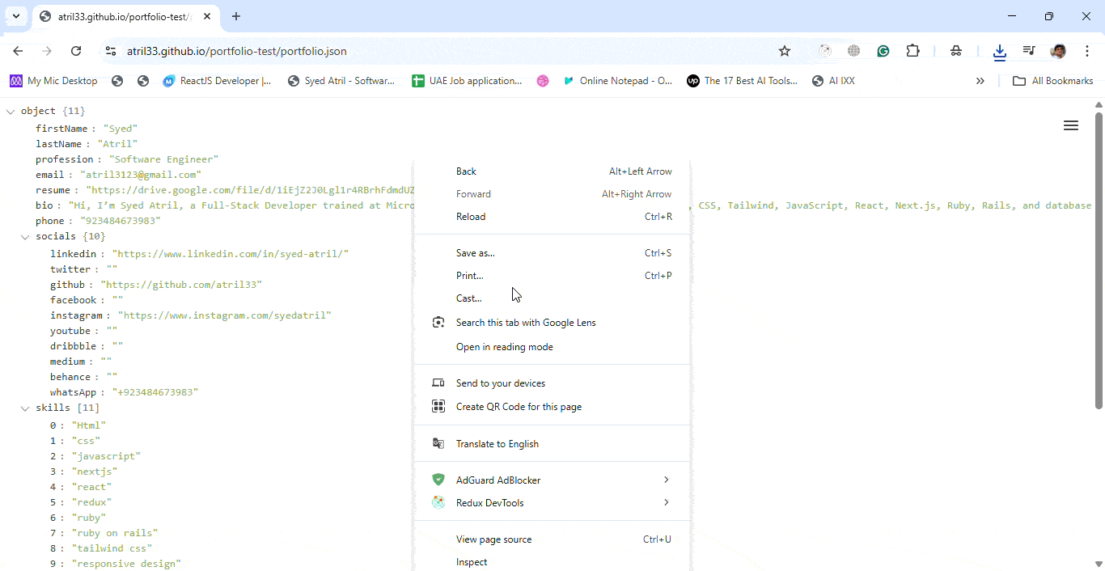This screenshot has height=571, width=1105.
Task: Select 'Save as...' from the context menu
Action: coord(476,253)
